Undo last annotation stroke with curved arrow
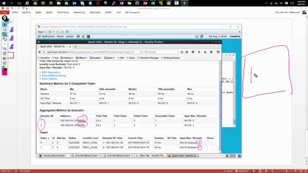 5,49
